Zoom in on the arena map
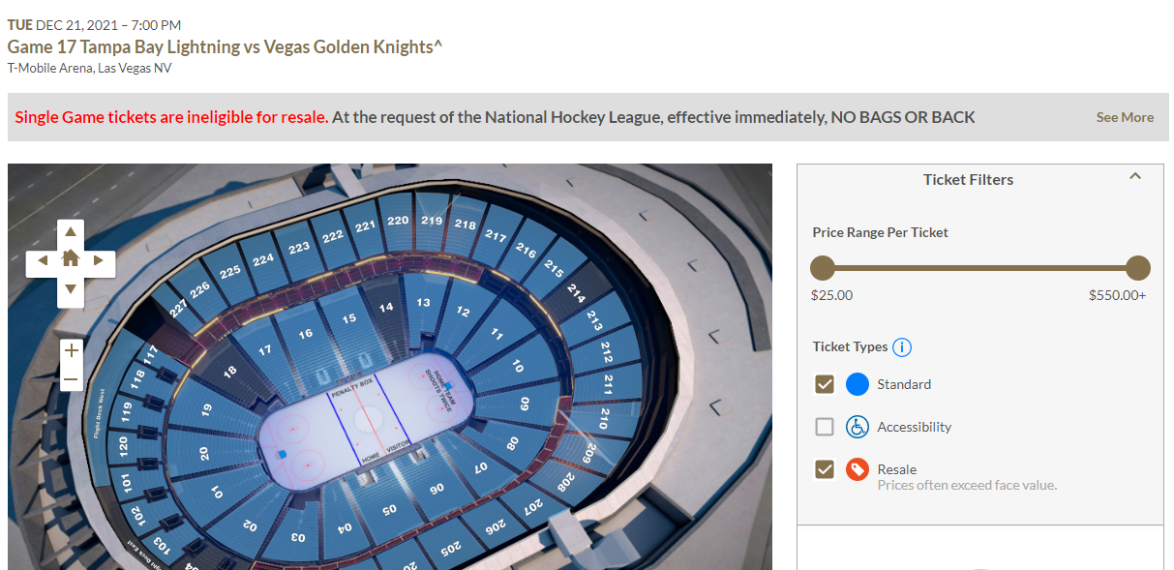The height and width of the screenshot is (570, 1174). [71, 350]
